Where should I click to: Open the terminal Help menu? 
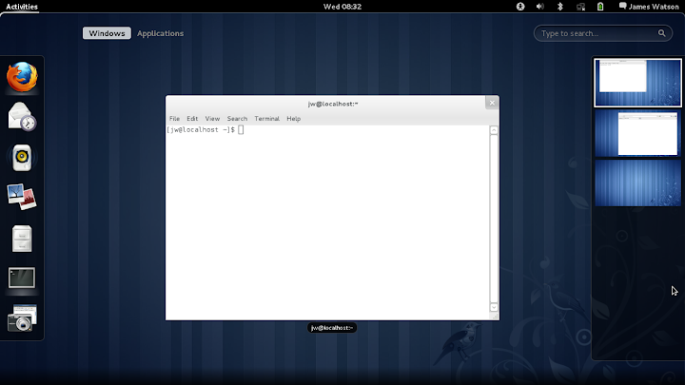(294, 118)
